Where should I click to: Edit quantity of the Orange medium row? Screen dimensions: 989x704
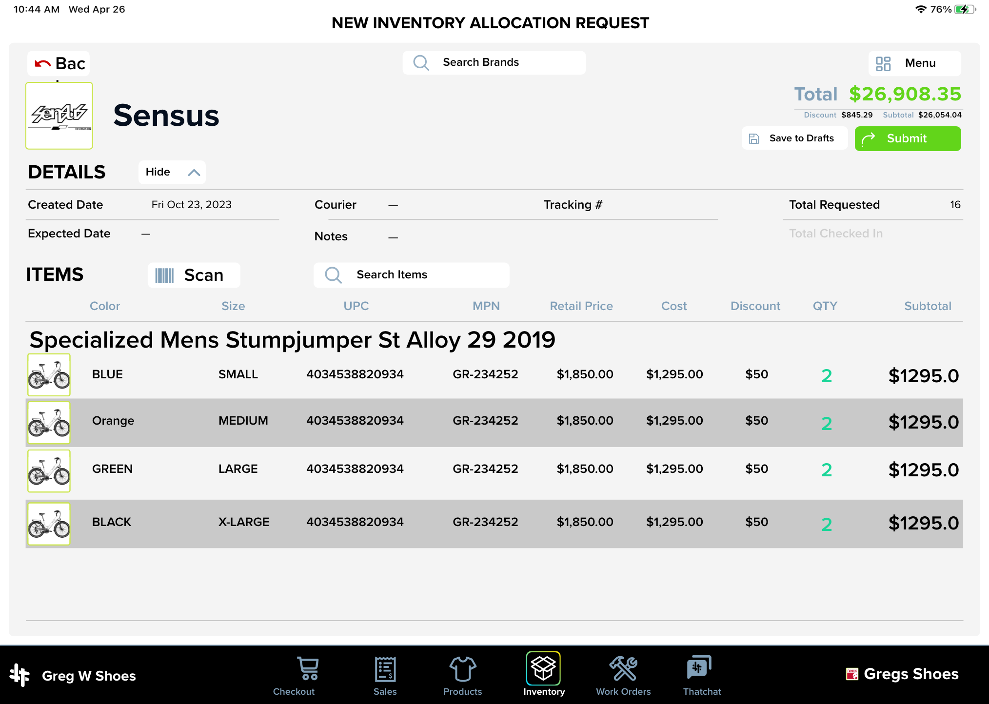coord(826,423)
